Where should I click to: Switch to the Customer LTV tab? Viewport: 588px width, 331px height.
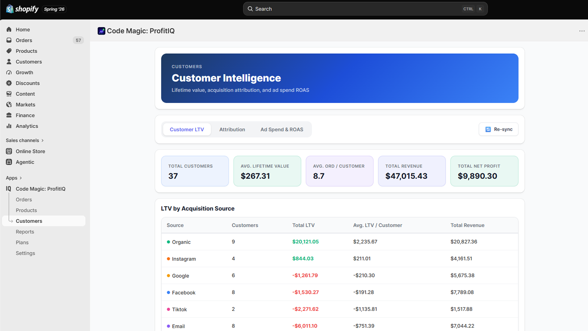pos(187,129)
